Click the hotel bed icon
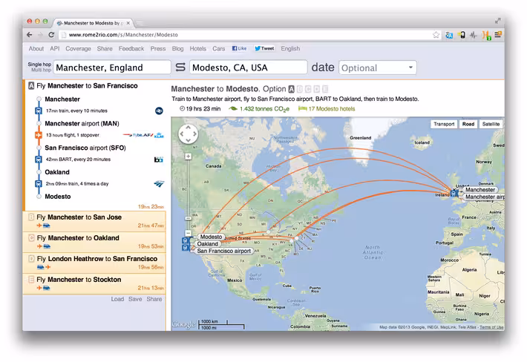527x362 pixels. [303, 108]
